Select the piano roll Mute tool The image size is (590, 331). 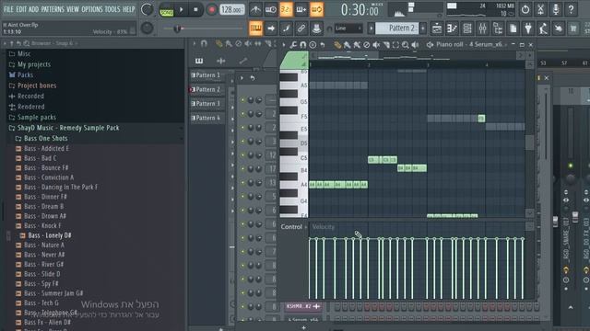(x=376, y=45)
